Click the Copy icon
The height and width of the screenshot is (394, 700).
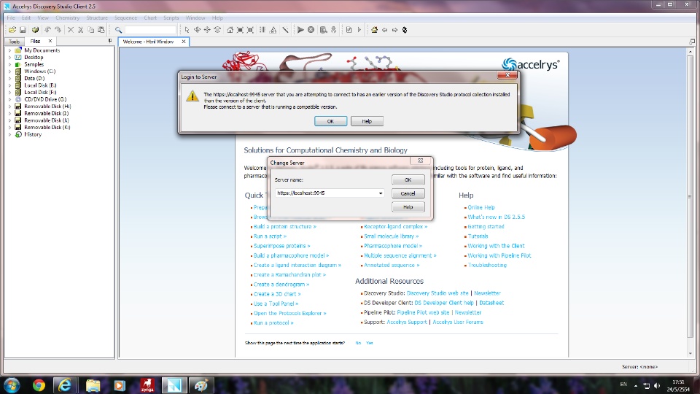click(x=91, y=30)
